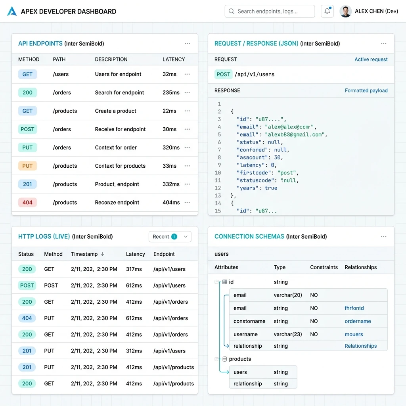Open more options for Create a product row
Image resolution: width=406 pixels, height=406 pixels.
[187, 111]
